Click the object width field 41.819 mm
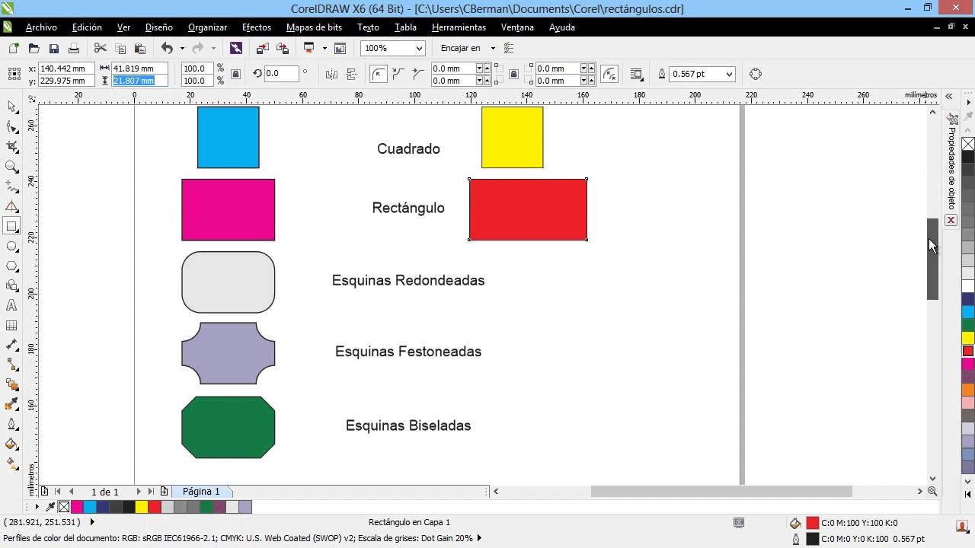Viewport: 975px width, 548px height. 139,68
